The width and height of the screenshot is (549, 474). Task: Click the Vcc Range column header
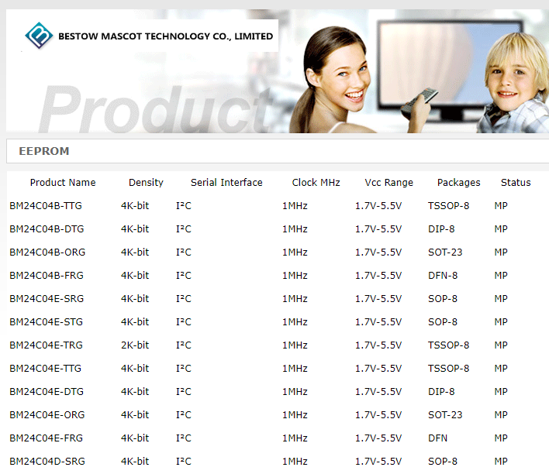coord(388,183)
